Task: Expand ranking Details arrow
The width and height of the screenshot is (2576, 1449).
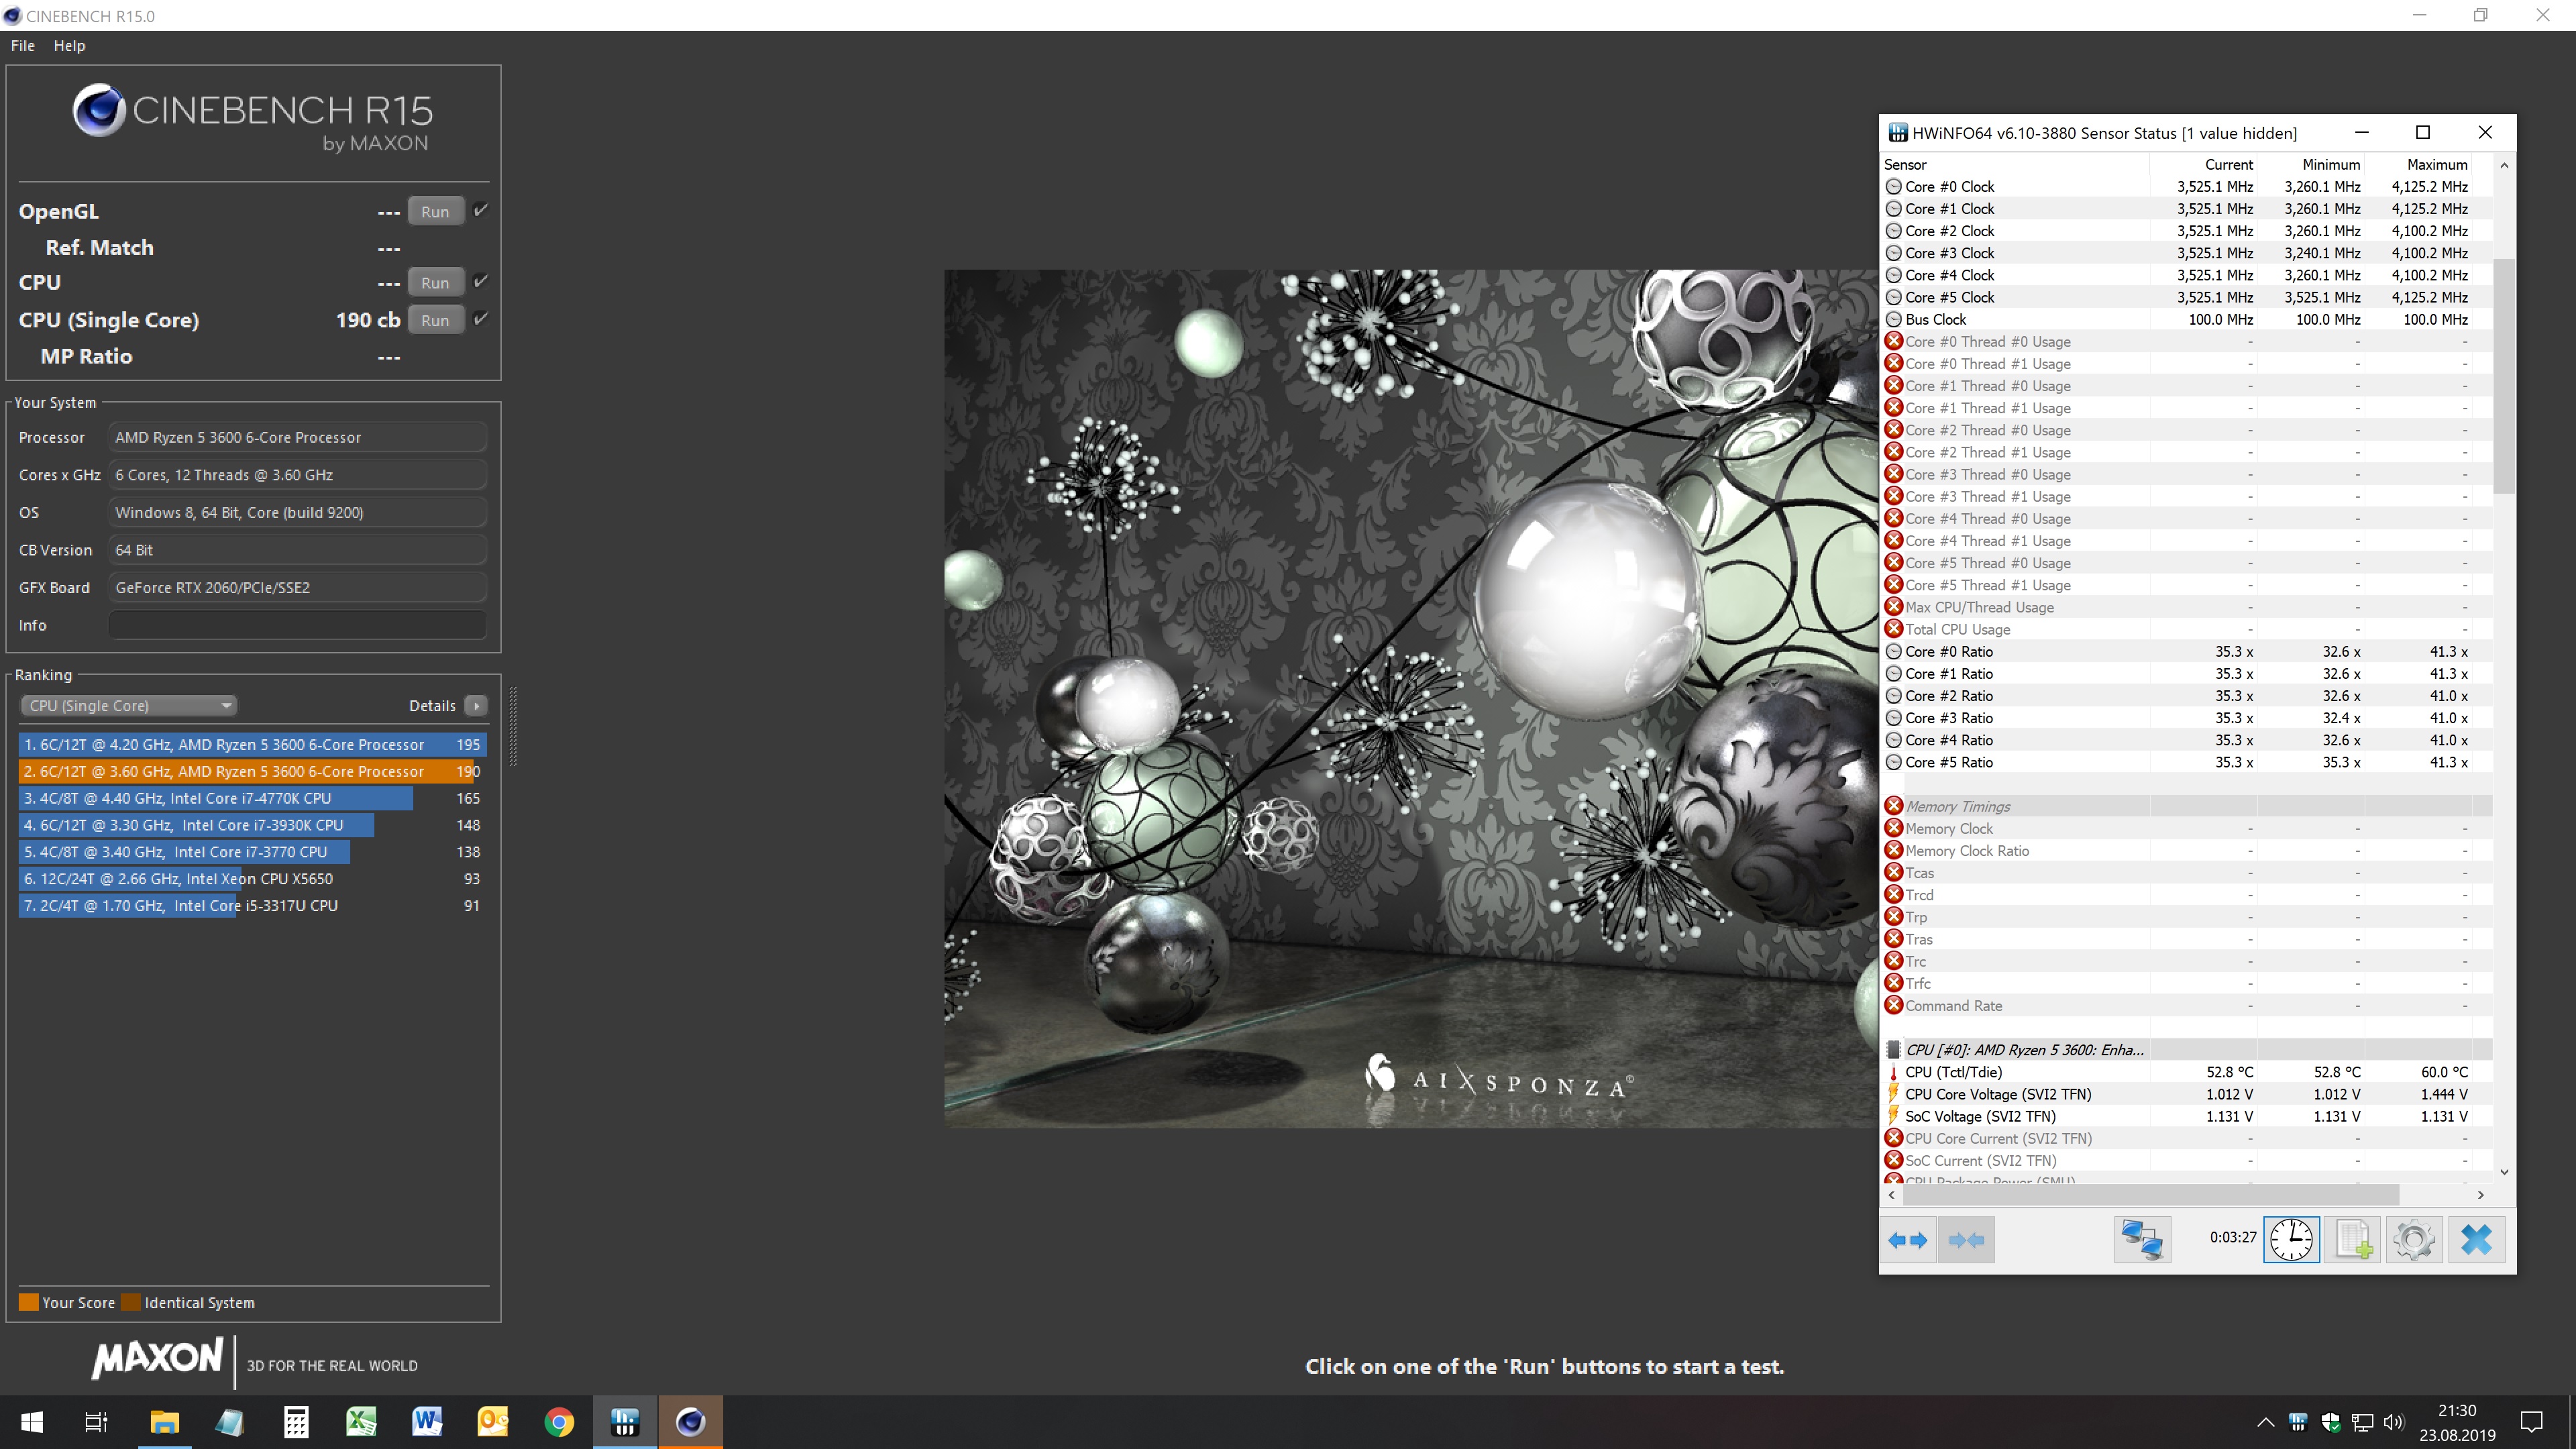Action: tap(476, 705)
